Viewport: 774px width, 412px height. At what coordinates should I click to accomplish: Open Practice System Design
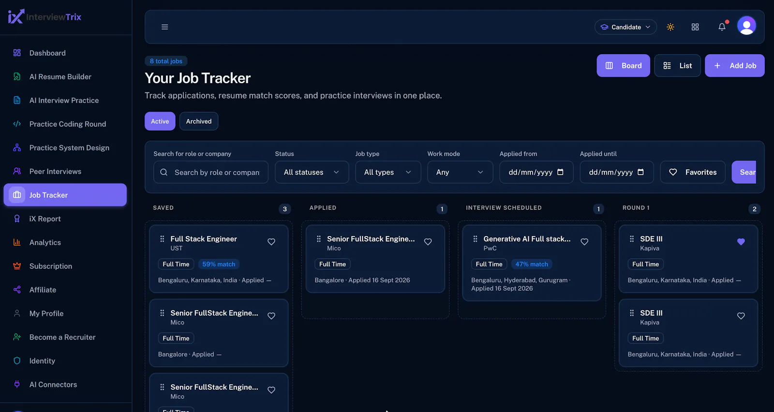[65, 148]
